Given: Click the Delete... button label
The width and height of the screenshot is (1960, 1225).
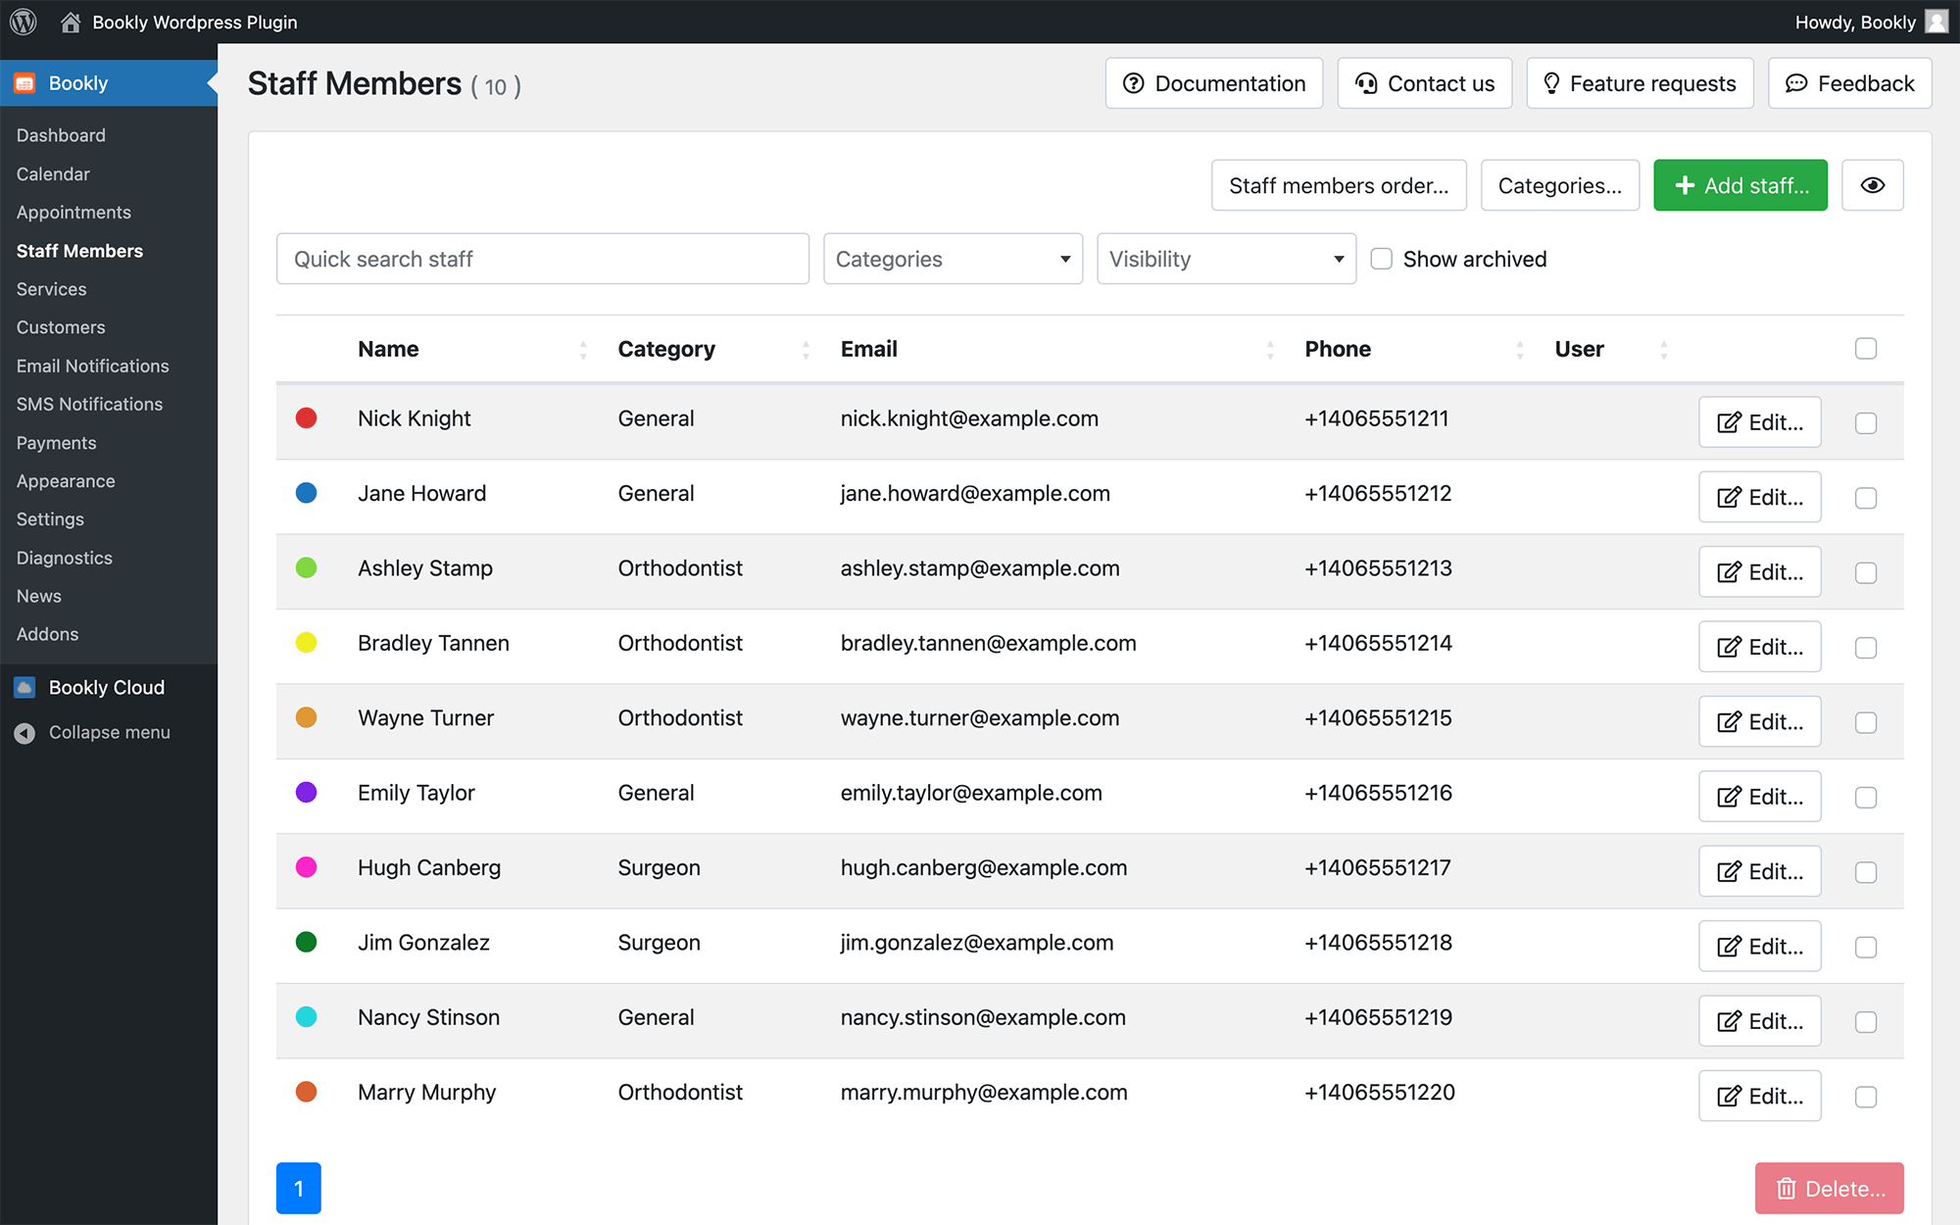Looking at the screenshot, I should (x=1845, y=1189).
